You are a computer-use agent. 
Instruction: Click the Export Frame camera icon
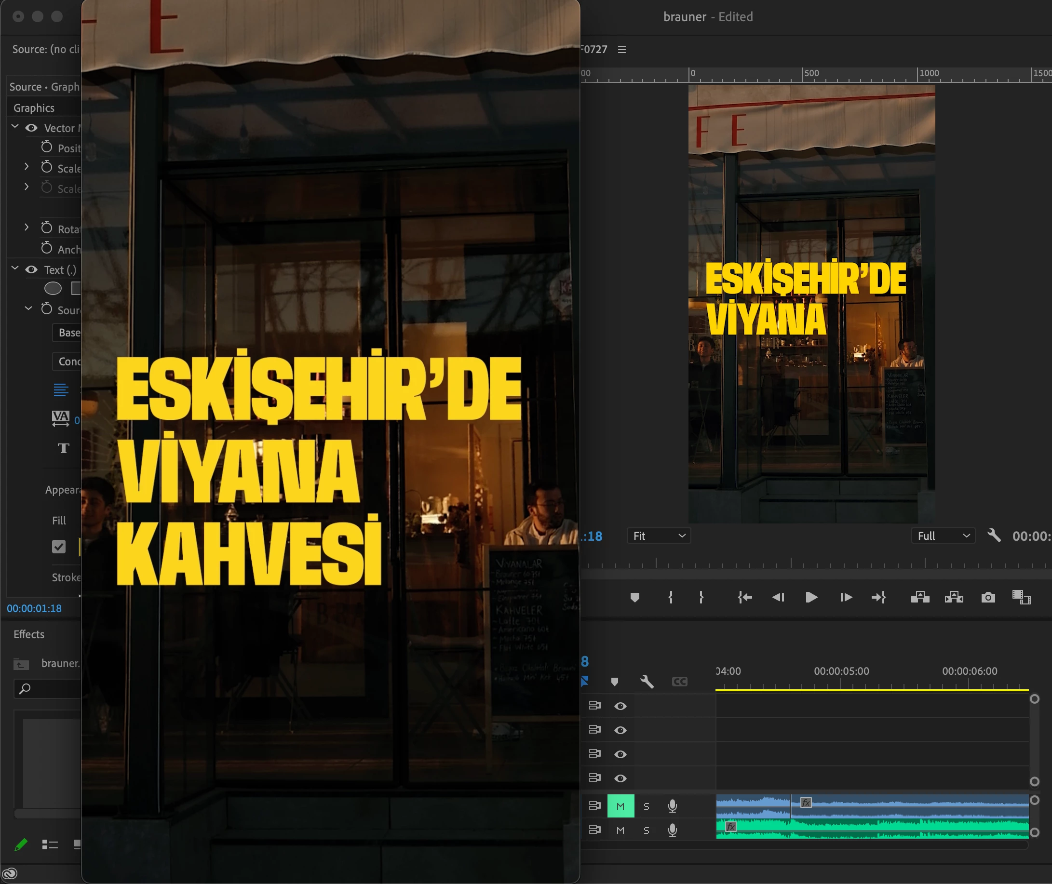(988, 597)
